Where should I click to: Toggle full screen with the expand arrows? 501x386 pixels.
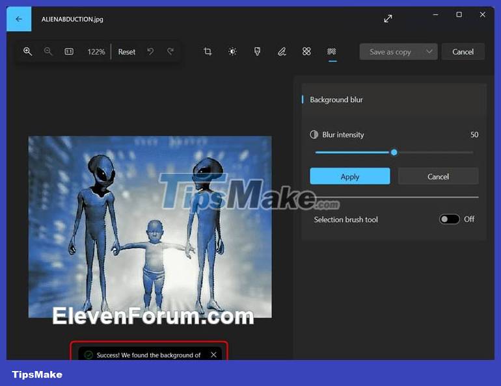[x=388, y=19]
